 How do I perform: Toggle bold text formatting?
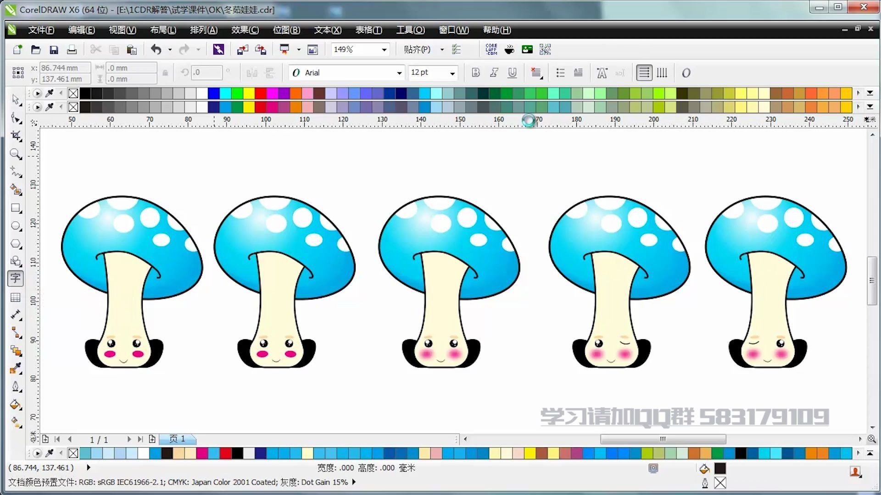coord(475,72)
